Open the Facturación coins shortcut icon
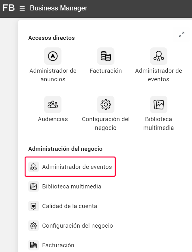 point(106,56)
